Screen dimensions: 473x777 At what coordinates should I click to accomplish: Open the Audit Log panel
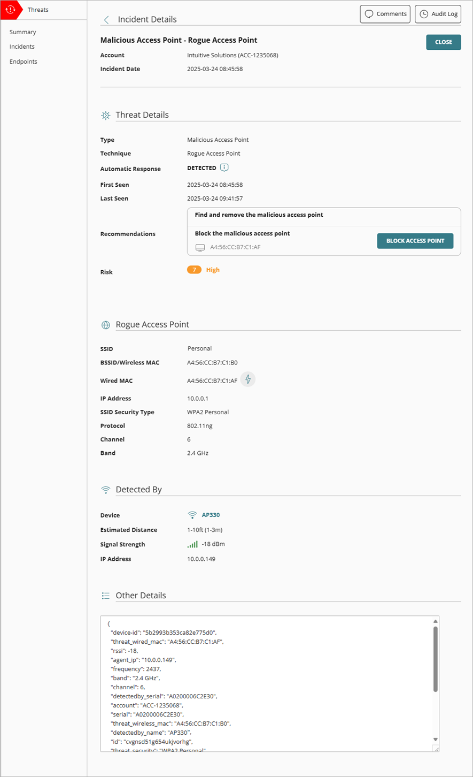pos(438,14)
